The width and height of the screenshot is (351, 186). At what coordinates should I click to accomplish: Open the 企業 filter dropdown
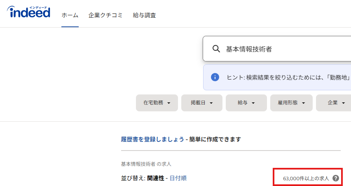[334, 103]
